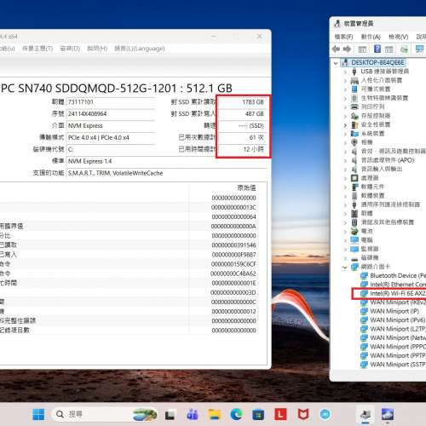Click the 滑鼠及其他指標裝置 mouse icon
This screenshot has width=426, height=426.
pos(354,222)
